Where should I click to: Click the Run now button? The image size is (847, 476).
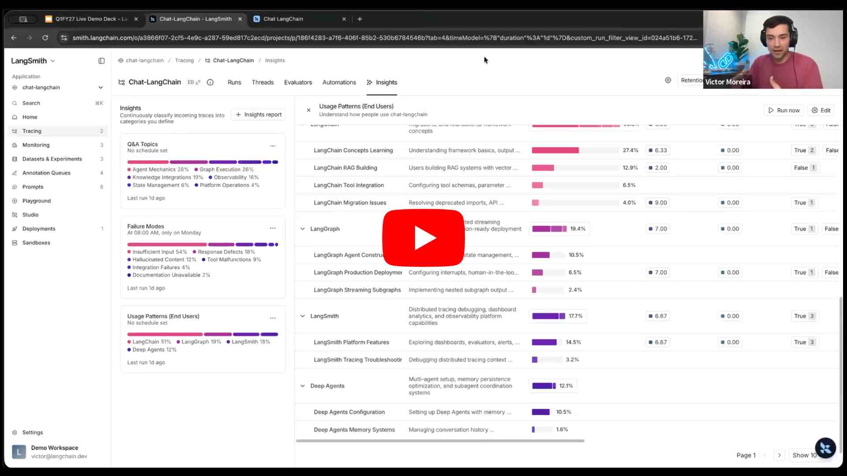coord(784,110)
